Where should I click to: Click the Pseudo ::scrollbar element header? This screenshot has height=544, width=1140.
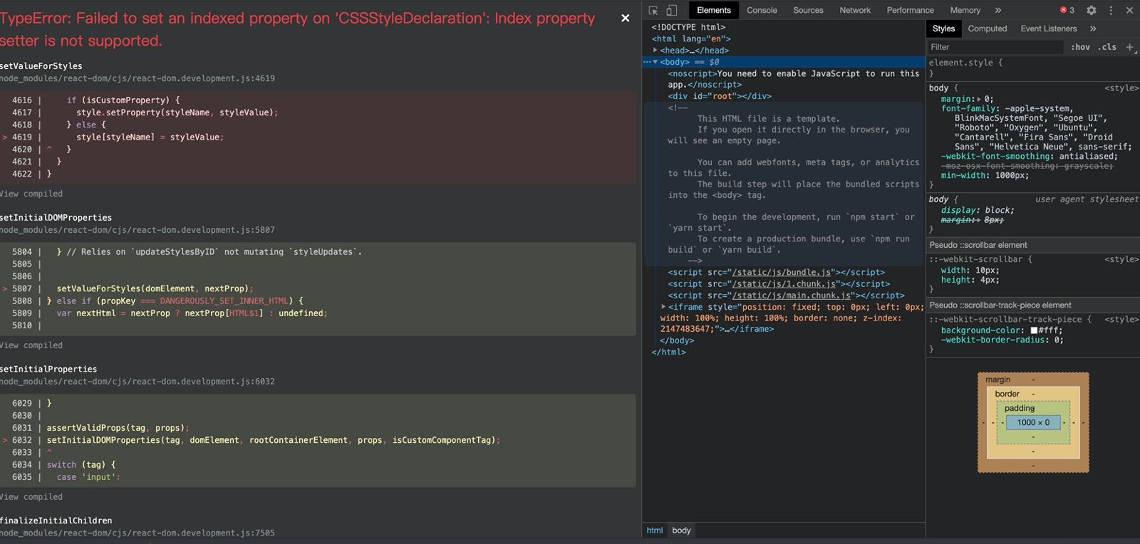click(1033, 245)
